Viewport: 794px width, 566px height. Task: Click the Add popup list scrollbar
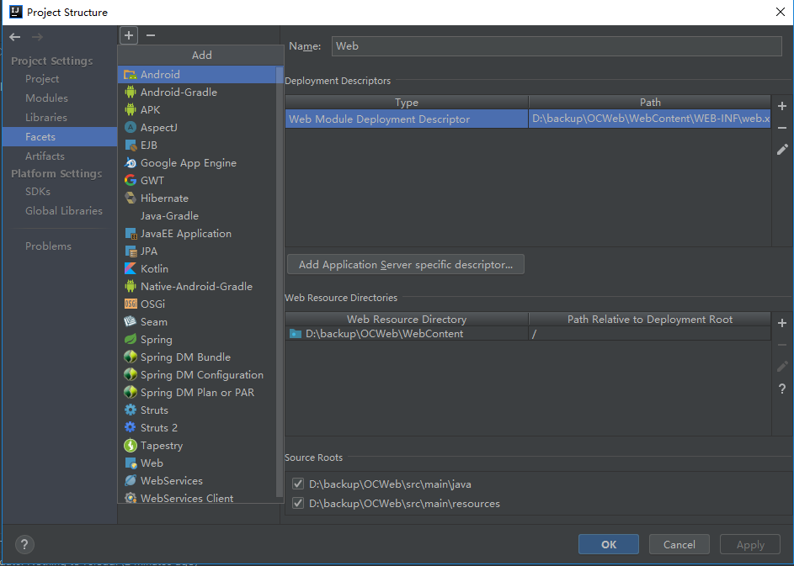pyautogui.click(x=280, y=281)
